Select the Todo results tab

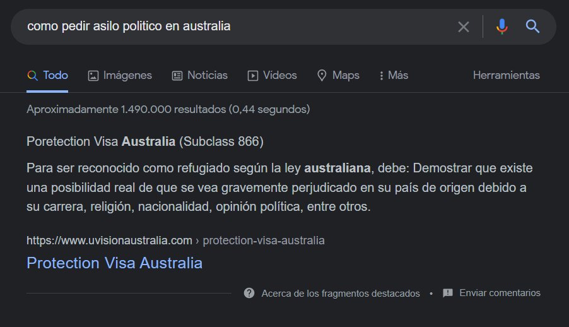click(x=47, y=76)
